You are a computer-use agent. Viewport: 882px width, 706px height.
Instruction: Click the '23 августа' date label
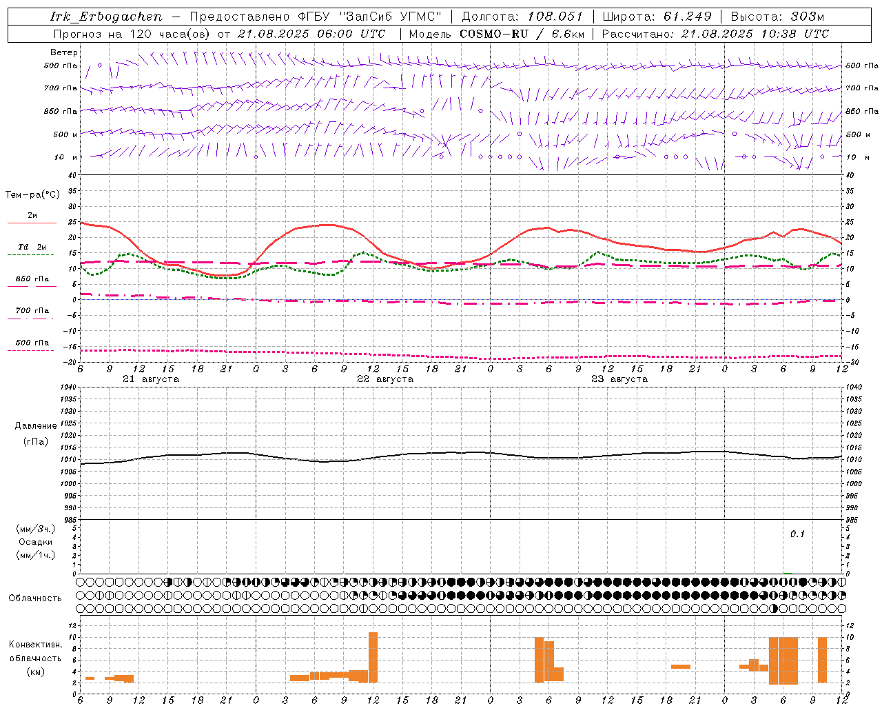click(619, 379)
